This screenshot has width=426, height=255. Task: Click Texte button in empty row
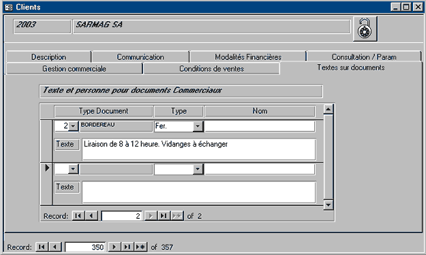pyautogui.click(x=67, y=187)
